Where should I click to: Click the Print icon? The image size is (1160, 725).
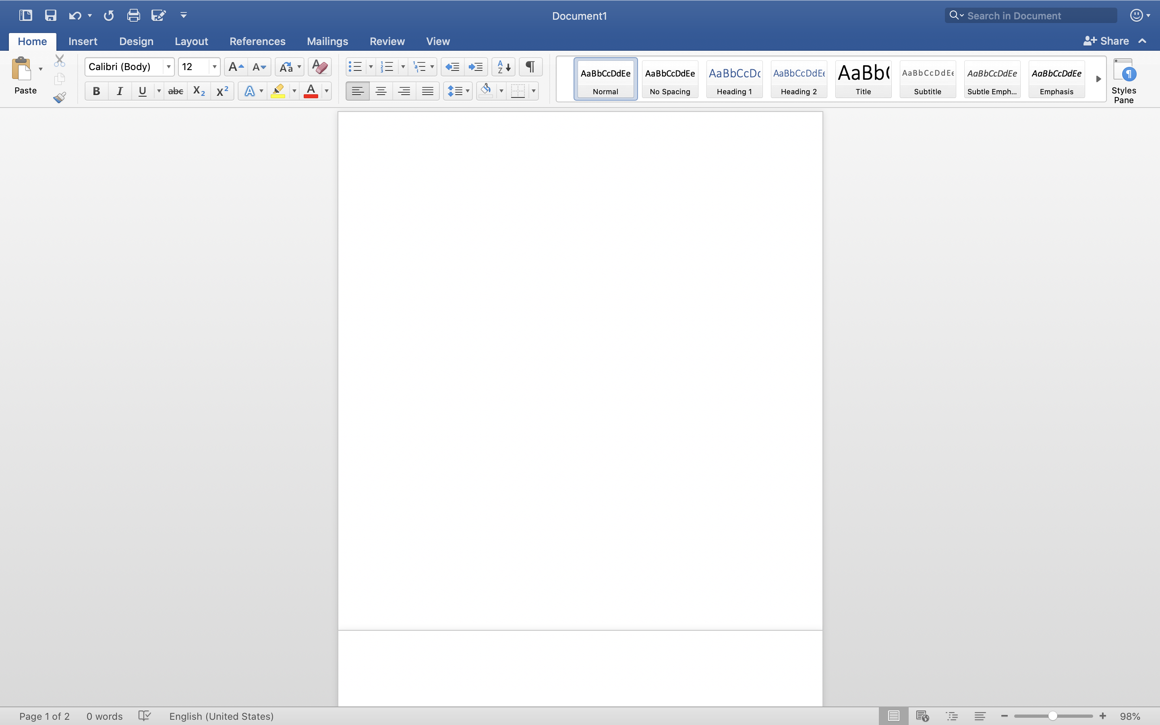point(133,15)
